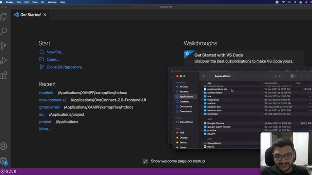312x175 pixels.
Task: Open Get Started with VS Code walkthrough
Action: click(244, 58)
